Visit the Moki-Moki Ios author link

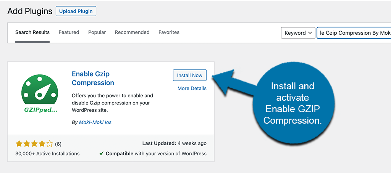95,122
